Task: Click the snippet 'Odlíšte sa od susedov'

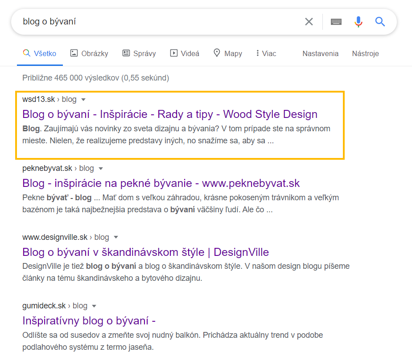Action: tap(173, 341)
